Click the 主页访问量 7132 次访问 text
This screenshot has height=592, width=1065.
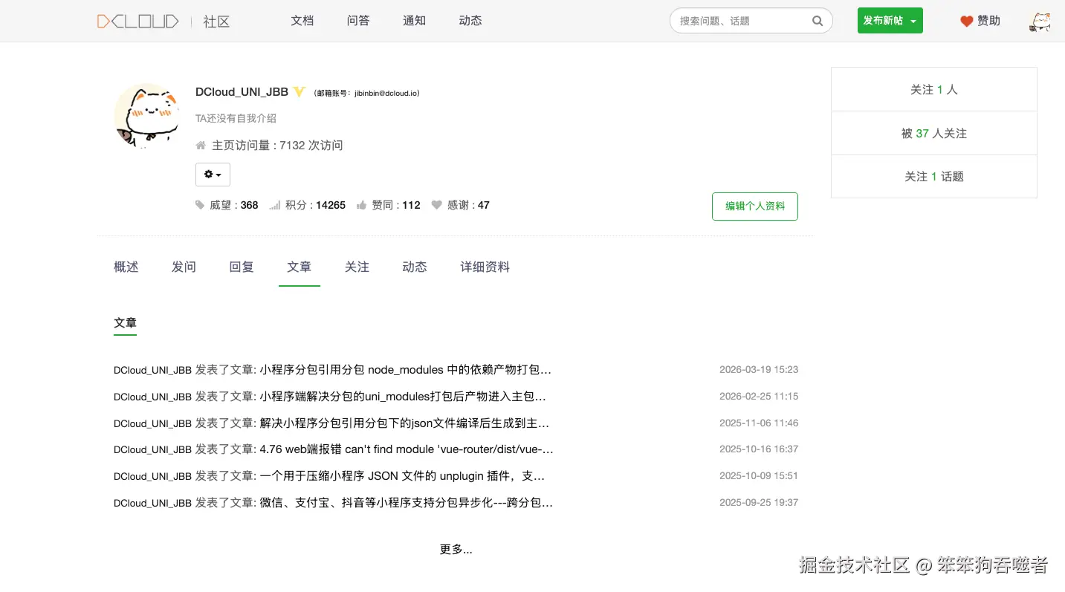click(277, 146)
